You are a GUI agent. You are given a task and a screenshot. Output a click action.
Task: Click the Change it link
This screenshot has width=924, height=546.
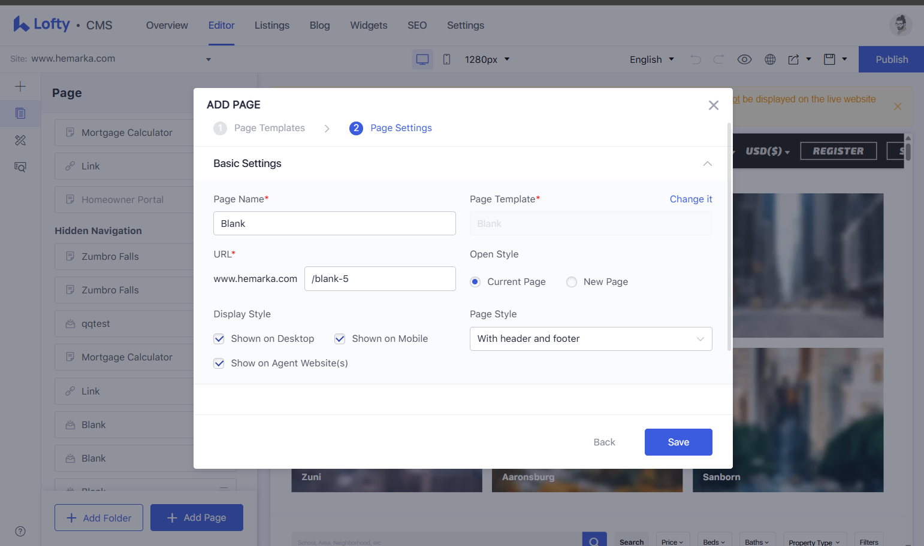click(691, 199)
